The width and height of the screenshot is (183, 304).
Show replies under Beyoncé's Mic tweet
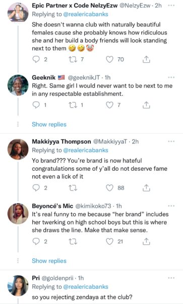pos(49,261)
